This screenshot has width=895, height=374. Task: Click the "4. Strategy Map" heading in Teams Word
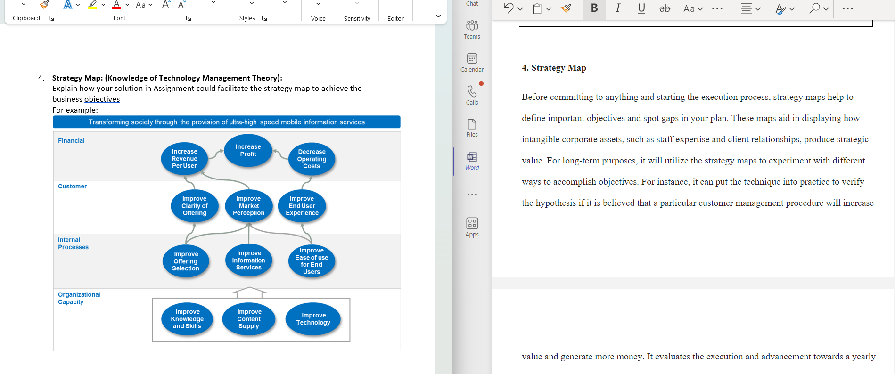(x=554, y=68)
